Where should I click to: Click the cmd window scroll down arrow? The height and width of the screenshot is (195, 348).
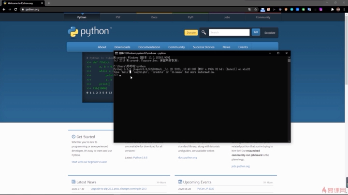(289, 141)
